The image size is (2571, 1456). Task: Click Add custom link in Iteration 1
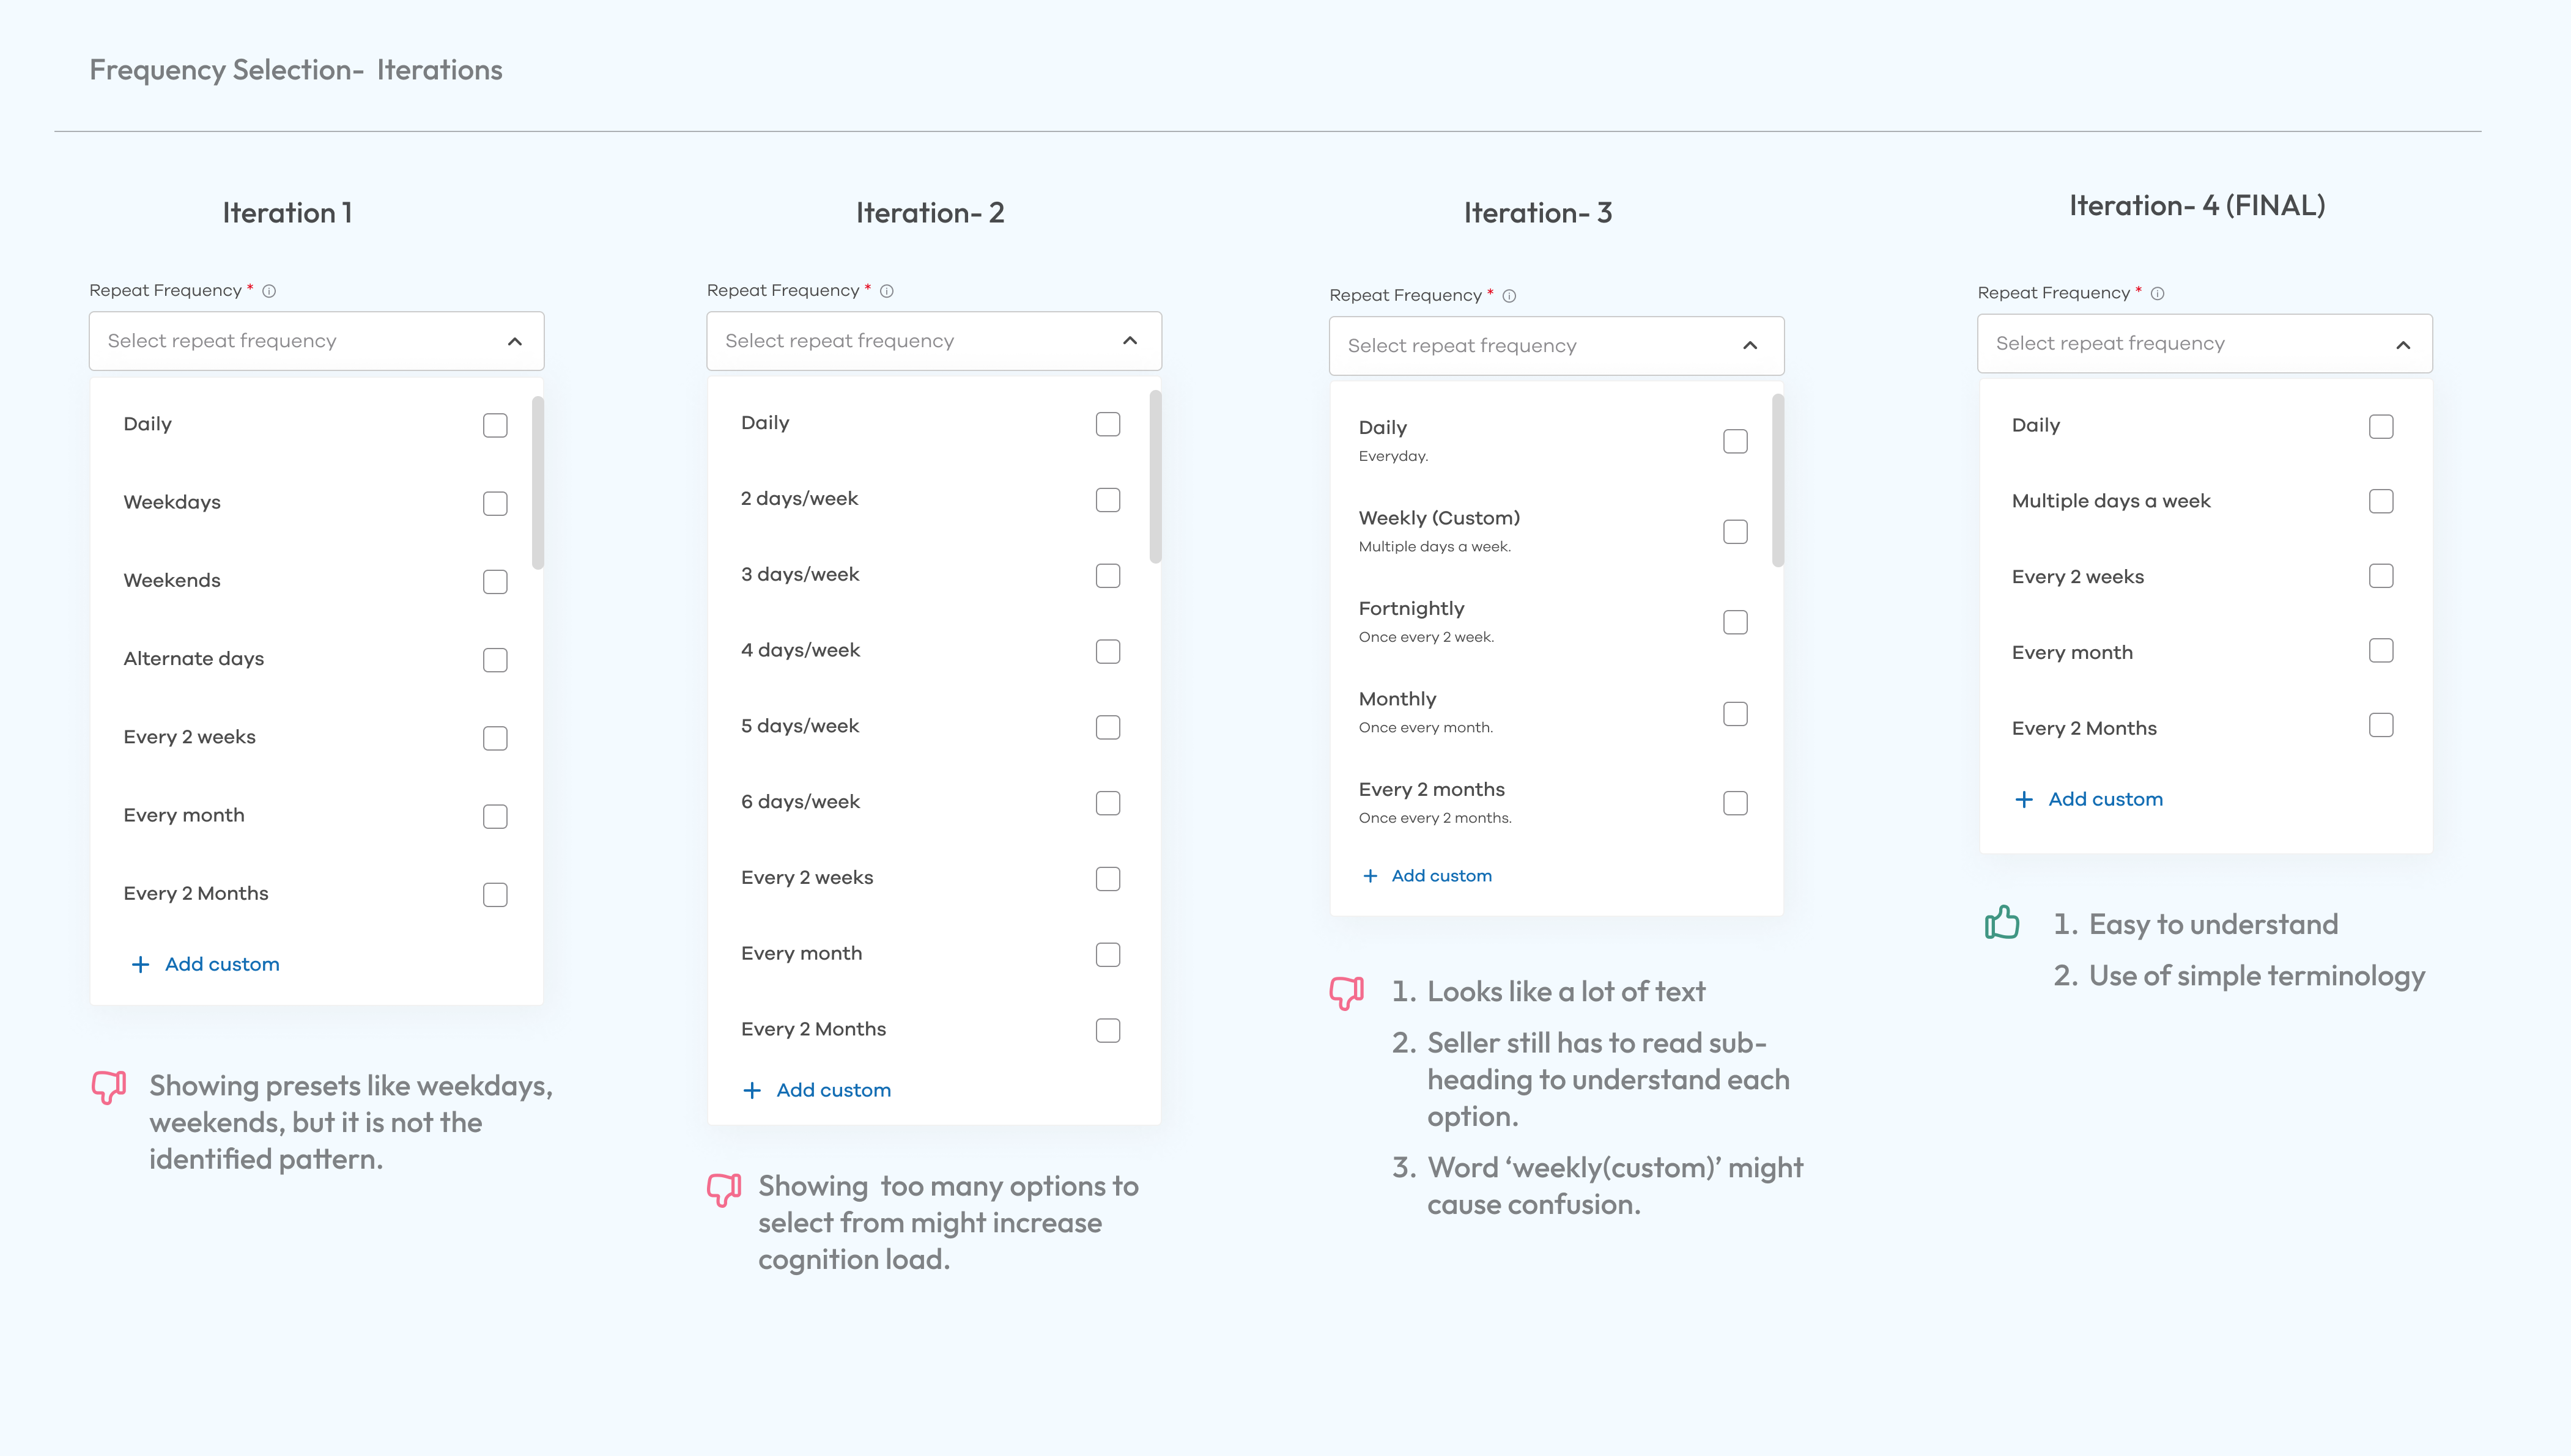pyautogui.click(x=222, y=965)
